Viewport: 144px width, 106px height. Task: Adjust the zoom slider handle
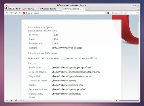(125, 101)
